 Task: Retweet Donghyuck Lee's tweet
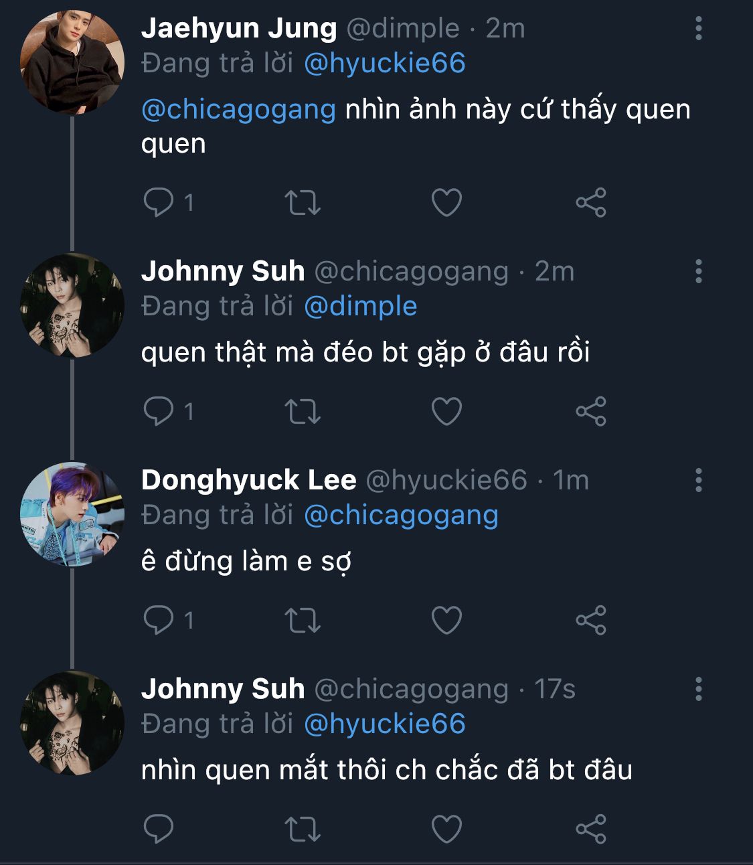click(x=303, y=620)
